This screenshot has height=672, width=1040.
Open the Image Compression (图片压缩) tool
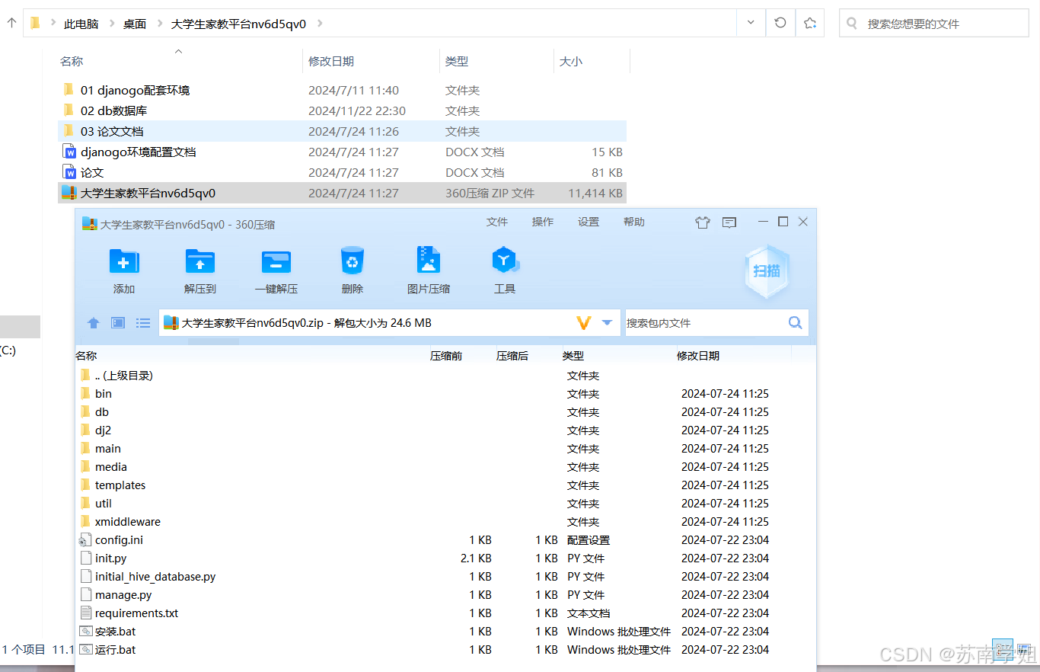coord(429,261)
